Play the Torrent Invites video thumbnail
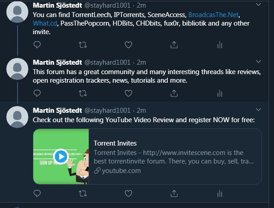The image size is (274, 208). pyautogui.click(x=61, y=156)
